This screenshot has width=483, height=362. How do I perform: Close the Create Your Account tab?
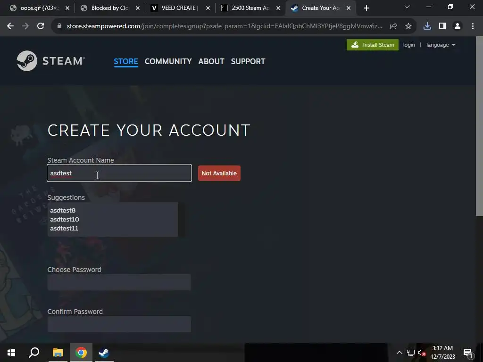coord(349,8)
